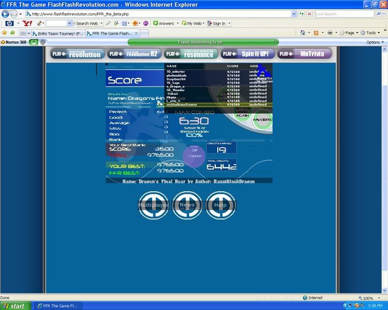This screenshot has width=388, height=310.
Task: Open the Page dropdown menu
Action: click(349, 33)
